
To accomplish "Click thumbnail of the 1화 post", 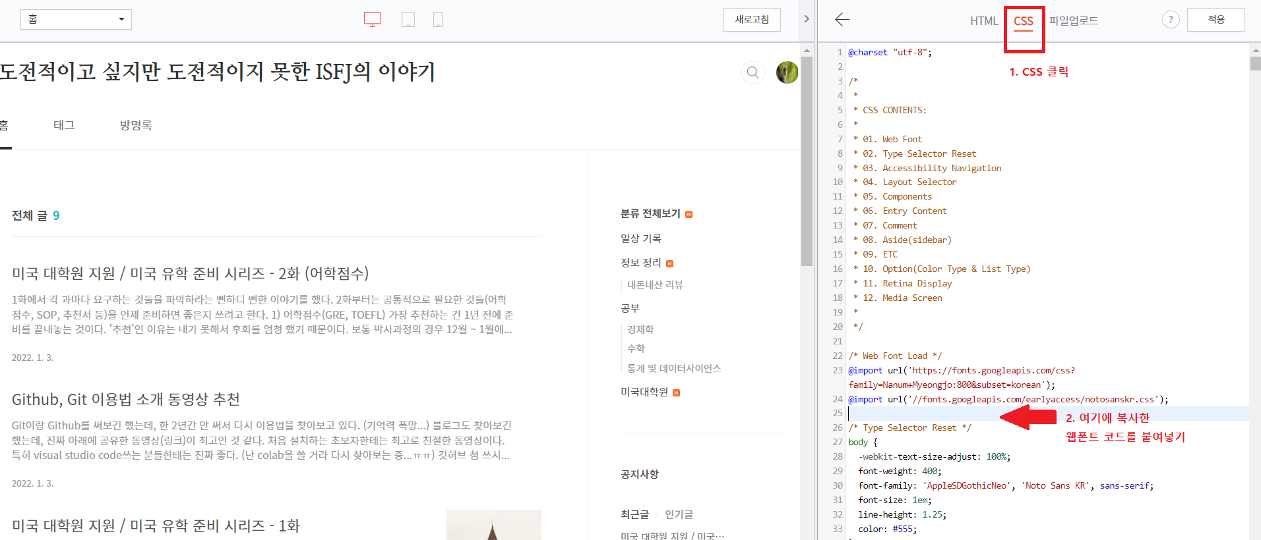I will pyautogui.click(x=494, y=525).
